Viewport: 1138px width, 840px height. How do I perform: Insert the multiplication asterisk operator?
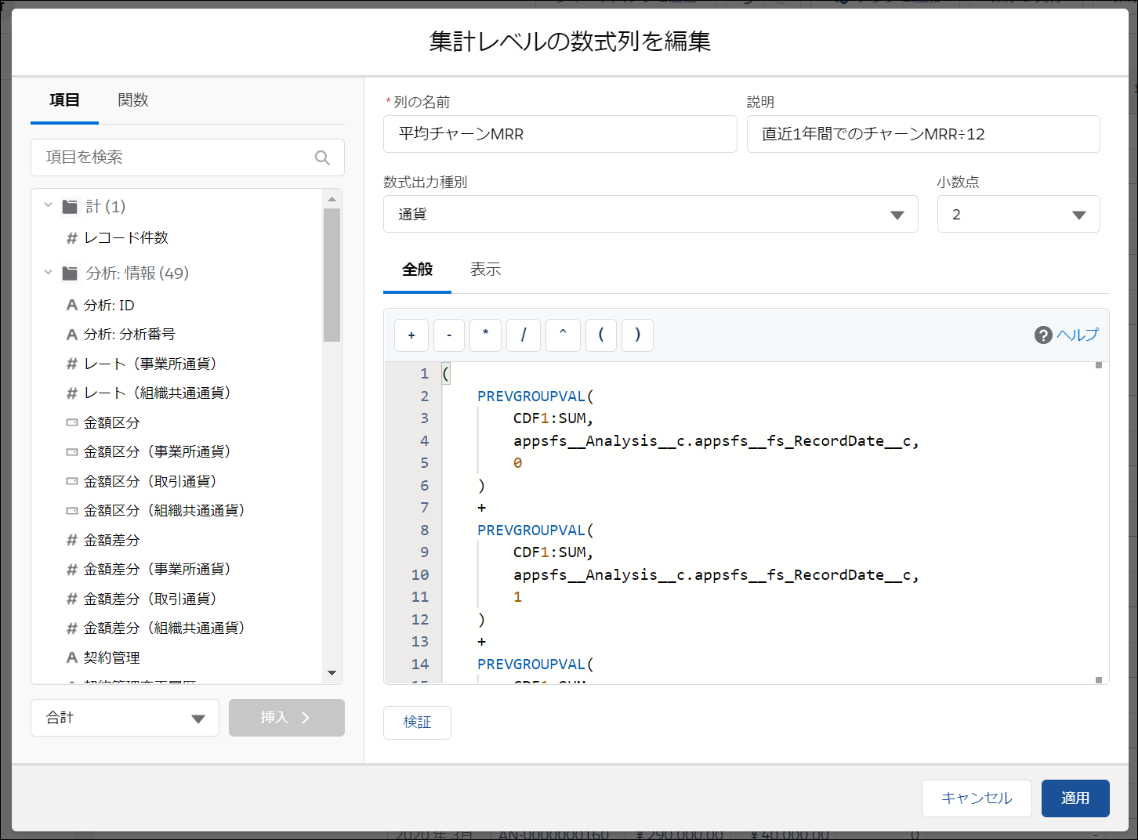pyautogui.click(x=486, y=335)
